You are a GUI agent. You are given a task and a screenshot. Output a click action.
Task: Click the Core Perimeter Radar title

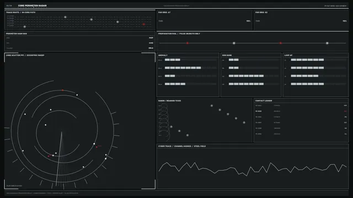[x=32, y=5]
